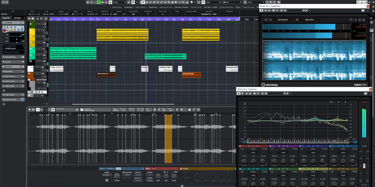375x187 pixels.
Task: Toggle band 1 power button in Frequency EQ
Action: coord(240,146)
